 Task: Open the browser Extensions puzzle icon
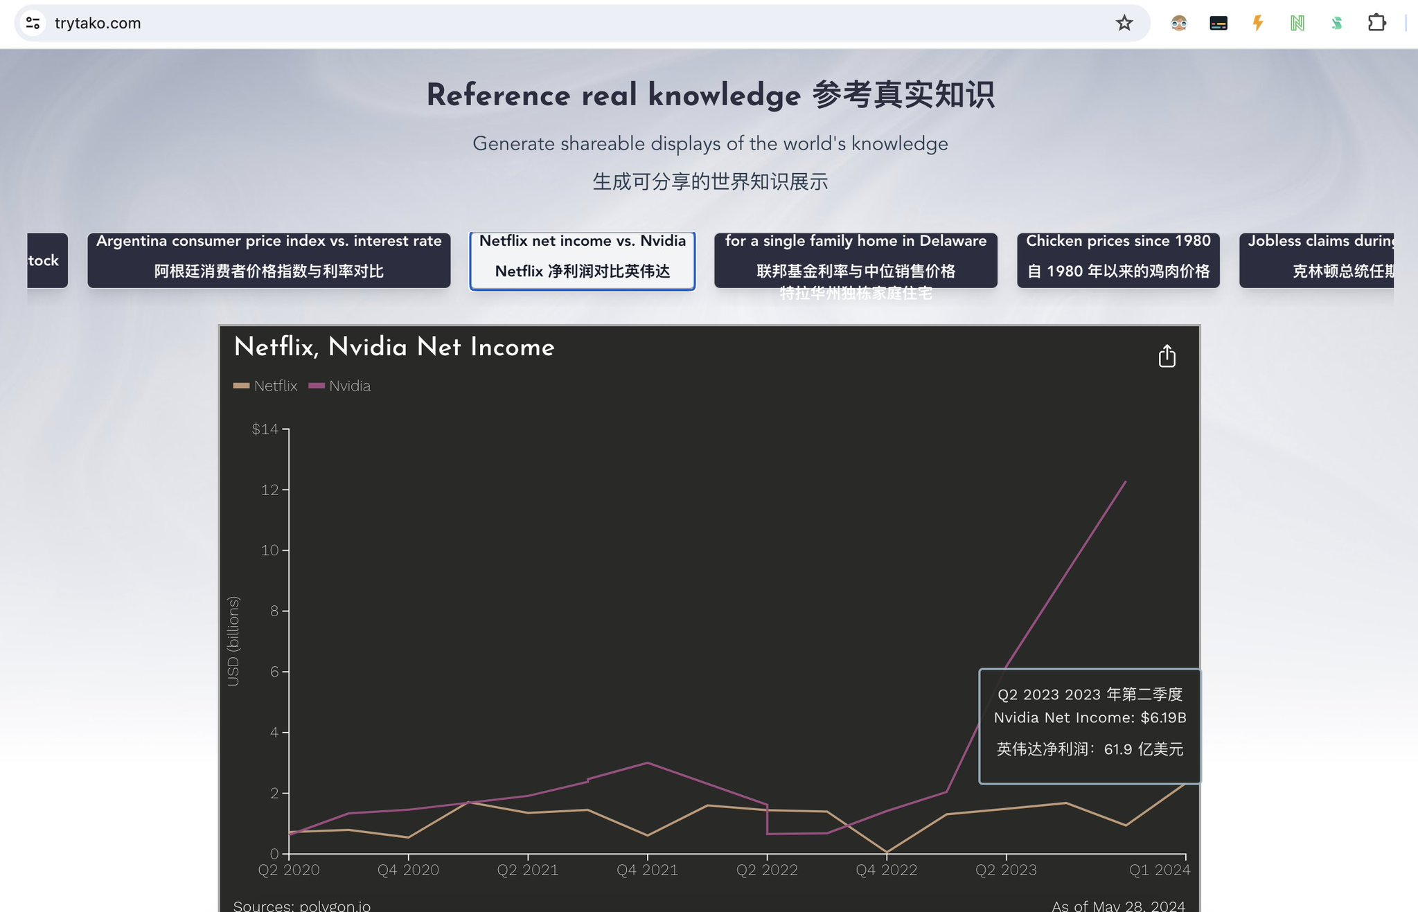(x=1376, y=24)
